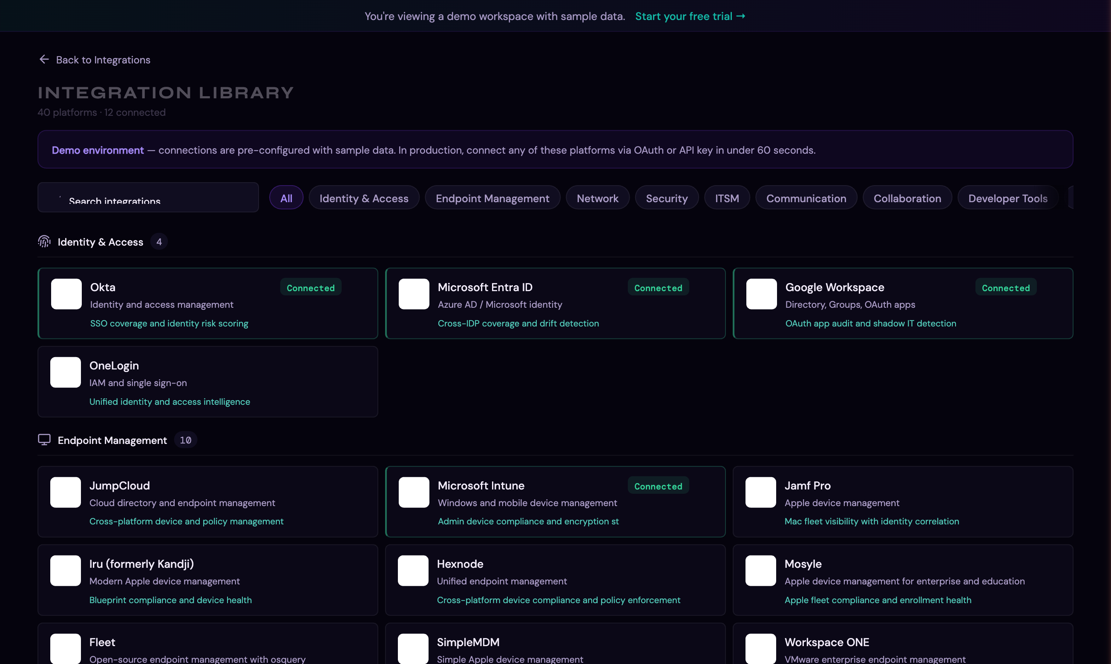Open the Google Workspace card title
Image resolution: width=1111 pixels, height=664 pixels.
[x=835, y=287]
